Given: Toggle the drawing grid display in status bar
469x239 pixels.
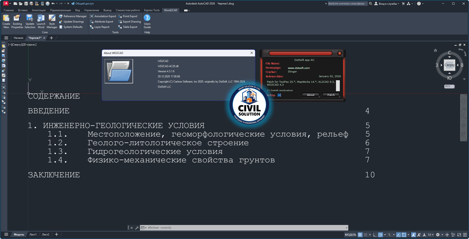Looking at the screenshot, I should [x=360, y=235].
